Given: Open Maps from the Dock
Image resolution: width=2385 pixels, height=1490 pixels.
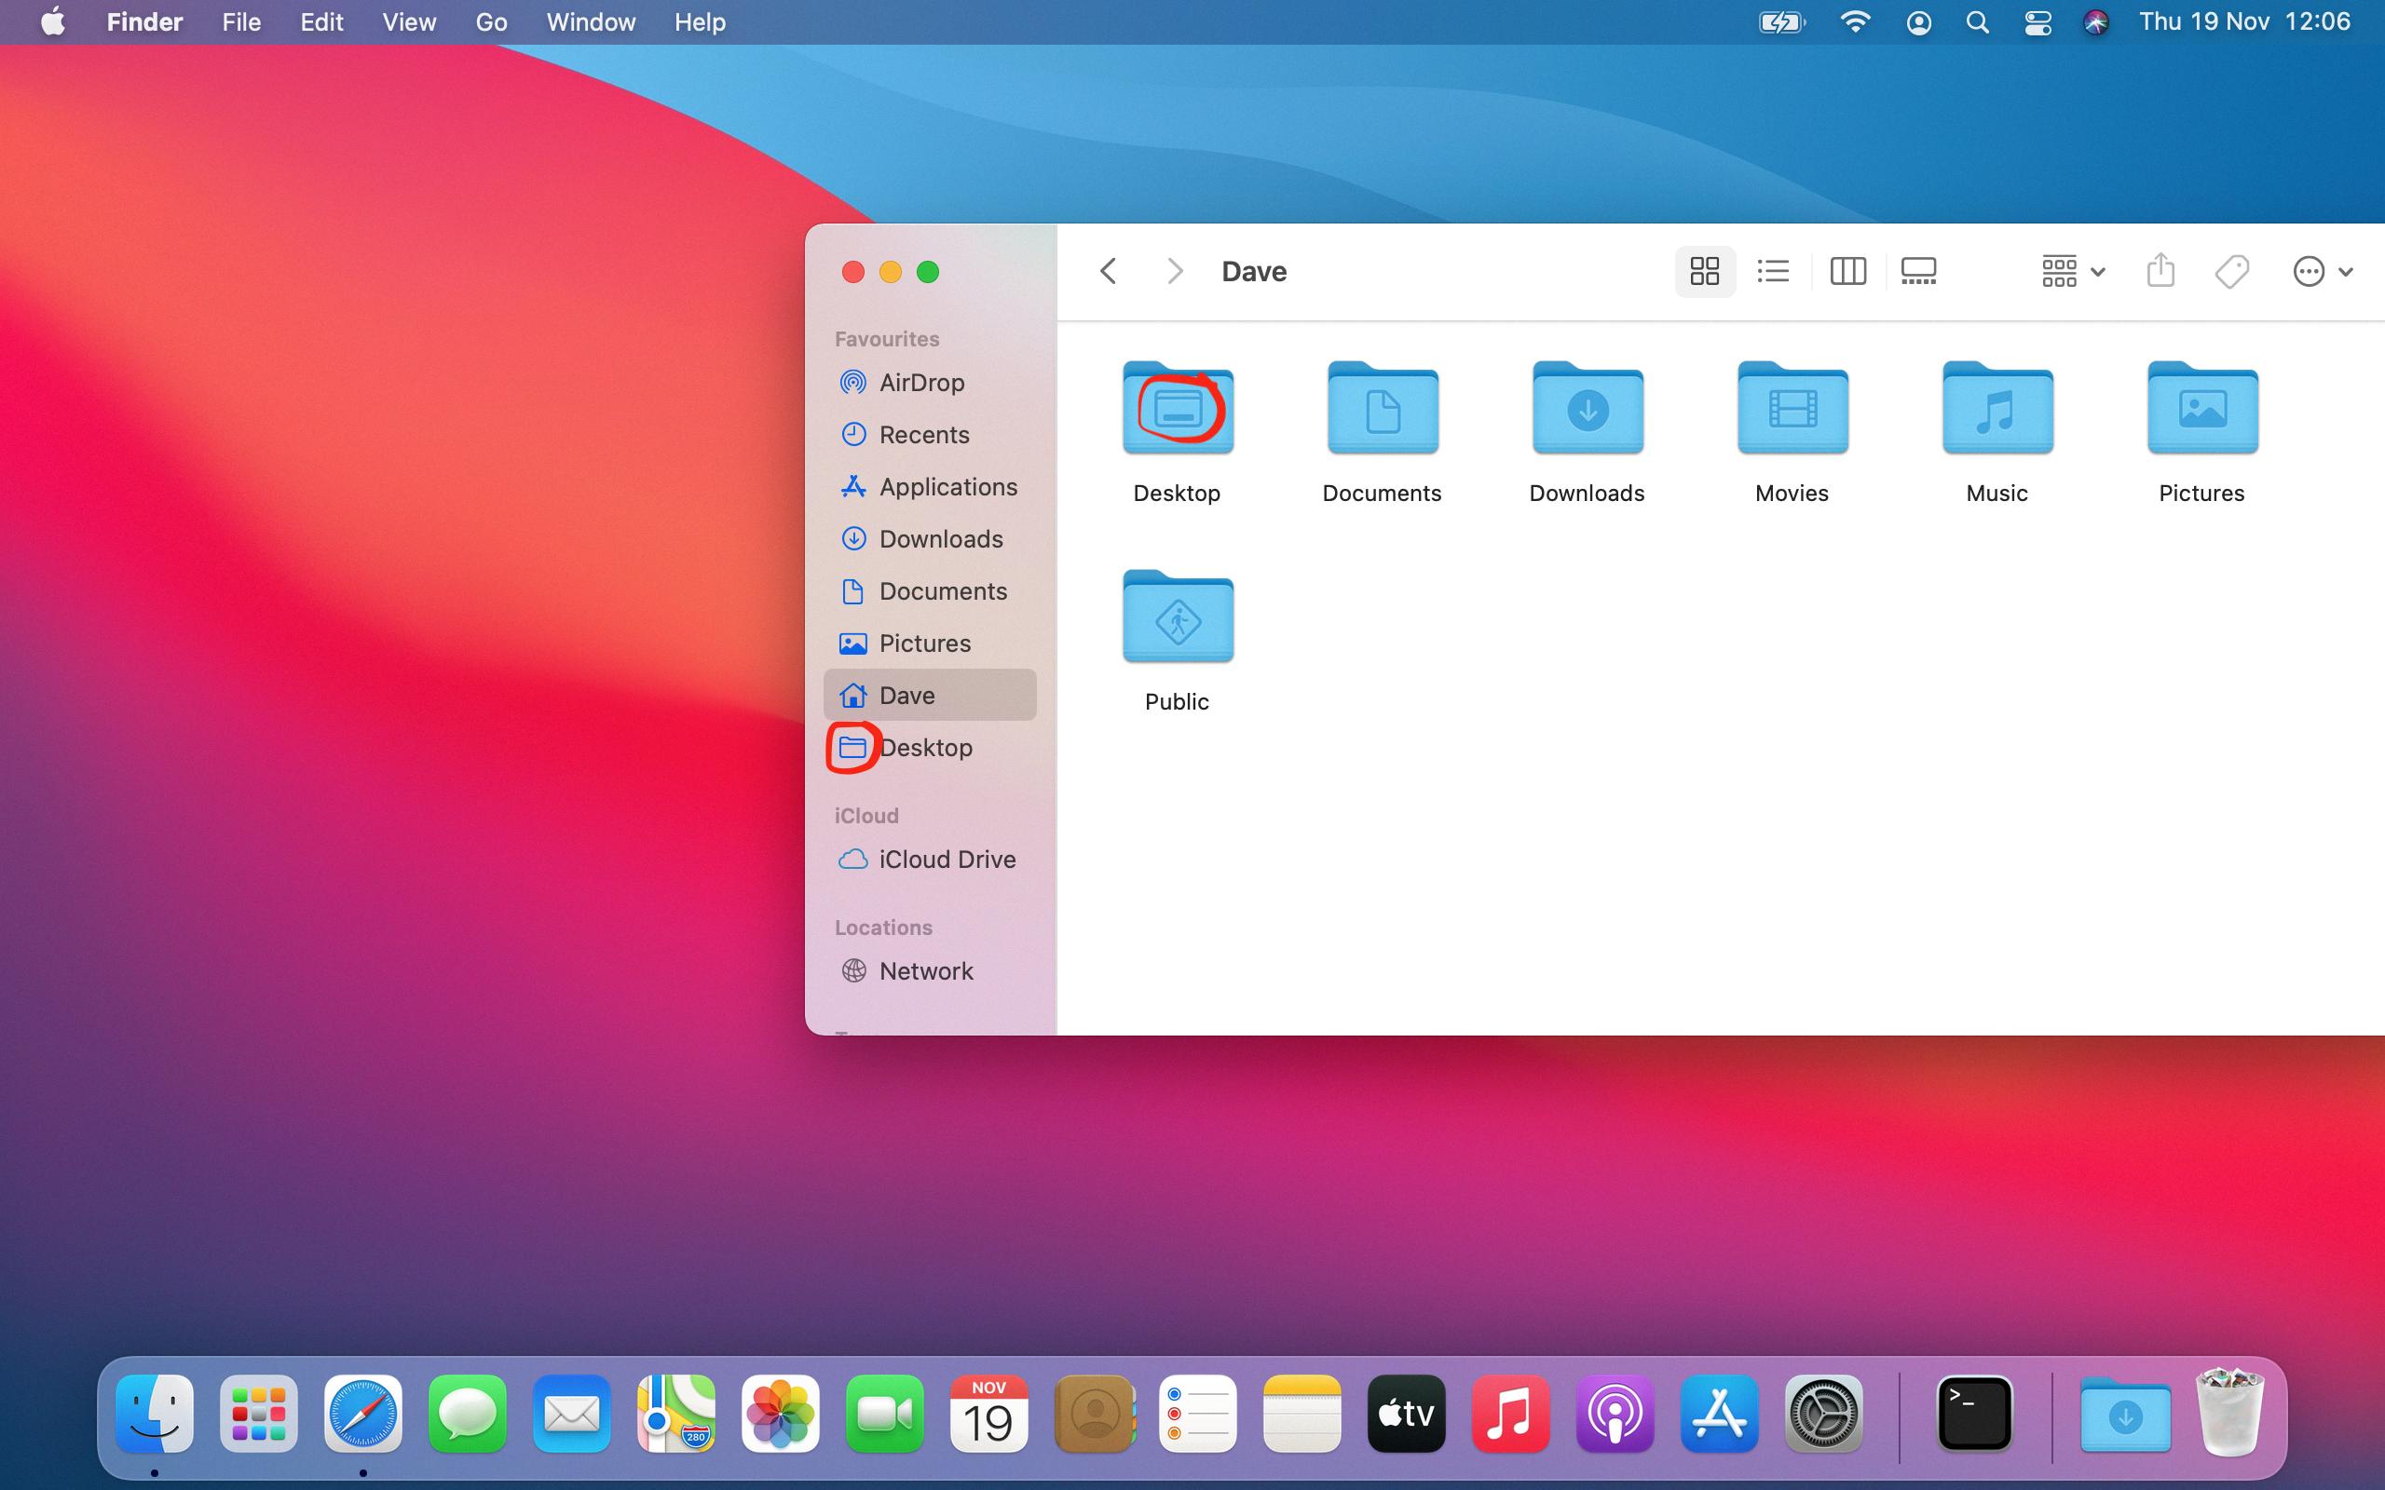Looking at the screenshot, I should 676,1415.
